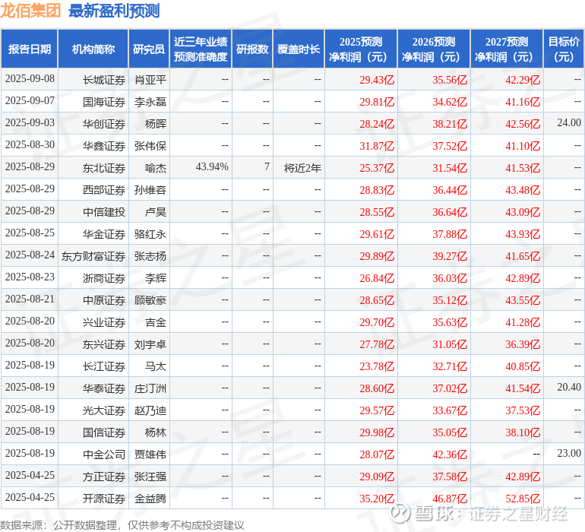Click the 38.10亿 forecast value
This screenshot has width=585, height=532.
point(523,432)
